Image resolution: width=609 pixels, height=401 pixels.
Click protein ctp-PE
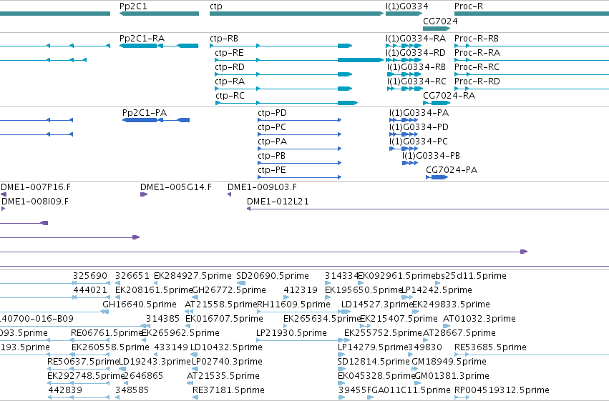[272, 170]
